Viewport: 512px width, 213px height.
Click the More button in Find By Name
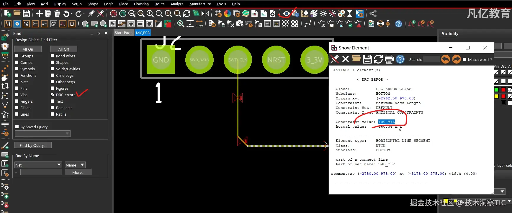pos(78,172)
